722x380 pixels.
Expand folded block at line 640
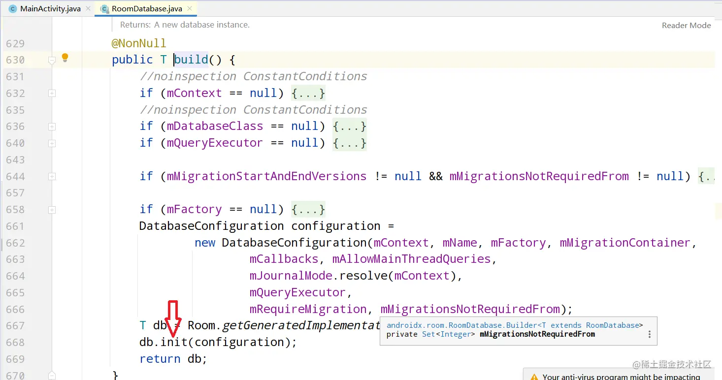click(x=52, y=143)
